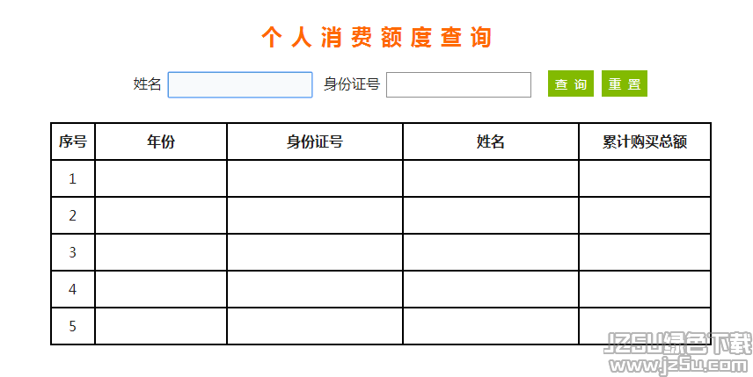Viewport: 753px width, 377px height.
Task: Select the 姓名 table column header
Action: [490, 141]
